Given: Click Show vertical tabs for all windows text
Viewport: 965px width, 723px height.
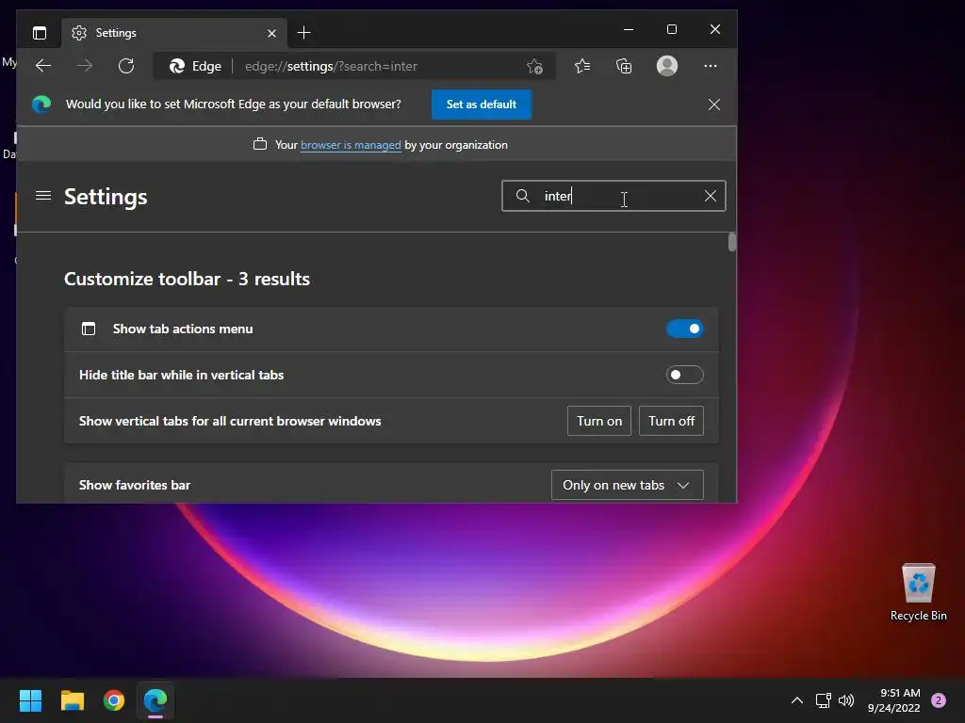Looking at the screenshot, I should (x=230, y=421).
